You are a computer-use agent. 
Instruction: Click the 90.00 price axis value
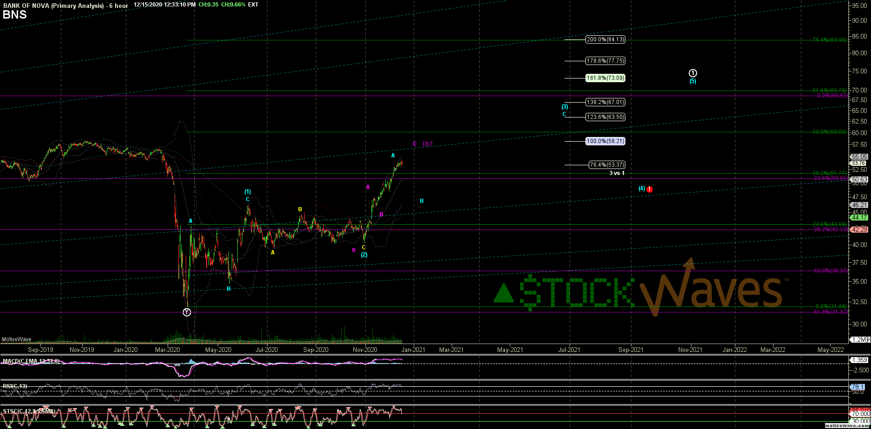coord(860,20)
